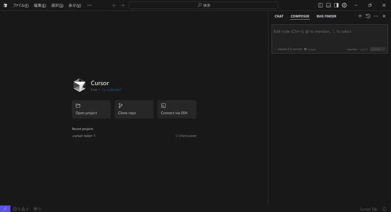Open the 表示(V) menu
This screenshot has width=391, height=212.
pyautogui.click(x=75, y=5)
